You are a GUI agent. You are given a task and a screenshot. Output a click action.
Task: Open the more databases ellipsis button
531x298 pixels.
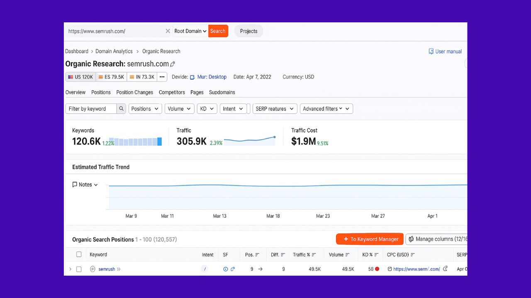coord(162,77)
